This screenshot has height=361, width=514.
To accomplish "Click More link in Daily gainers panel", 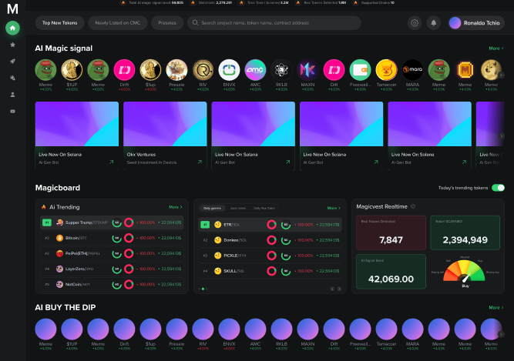I will (334, 208).
